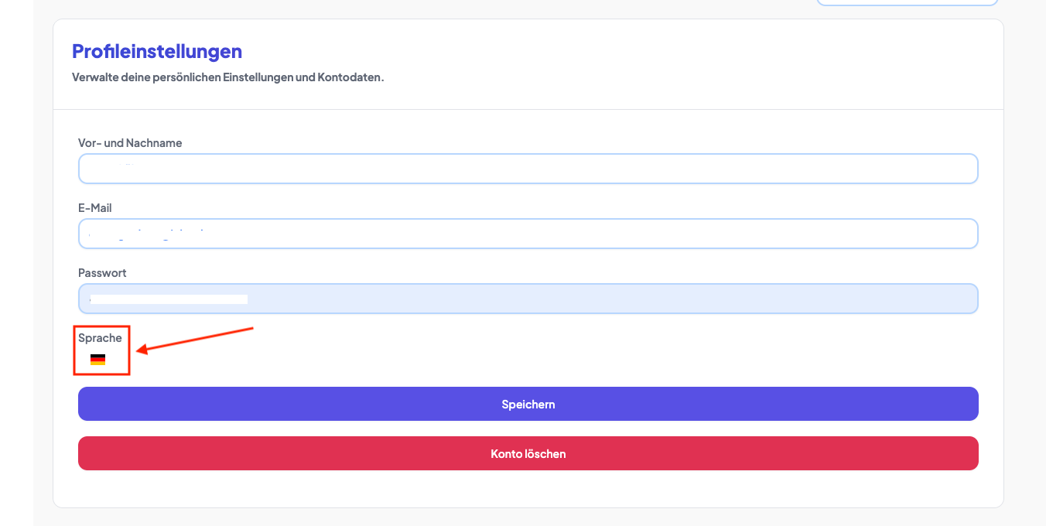The height and width of the screenshot is (526, 1046).
Task: Click the red Konto löschen button
Action: (528, 453)
